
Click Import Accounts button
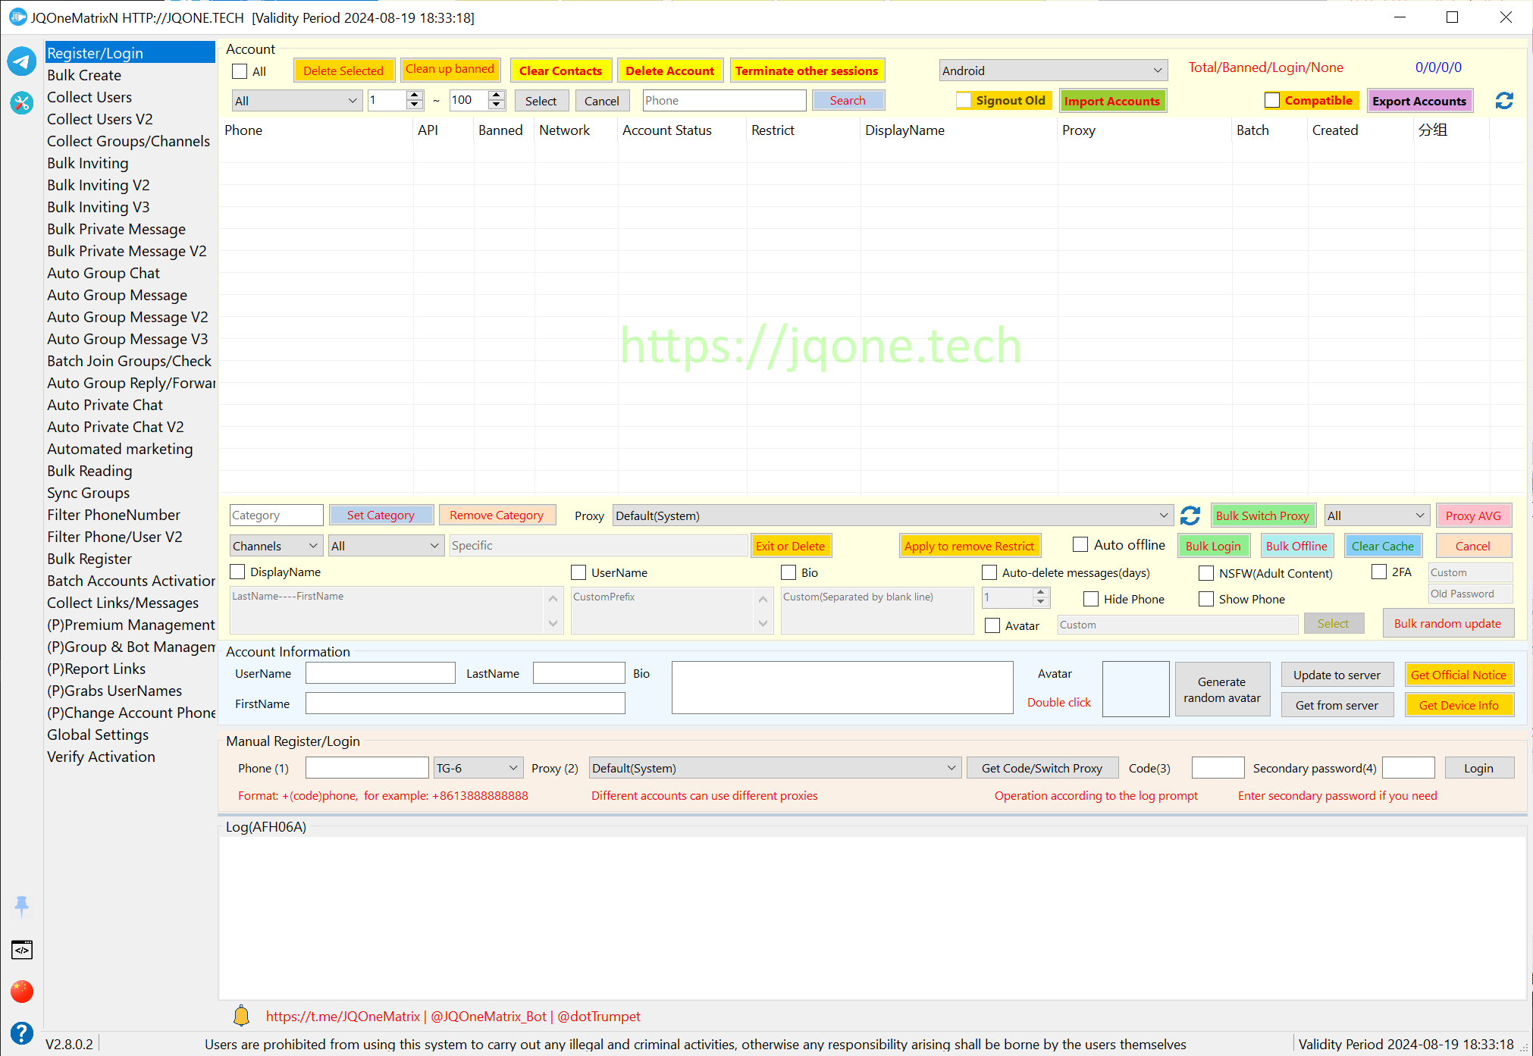point(1111,101)
